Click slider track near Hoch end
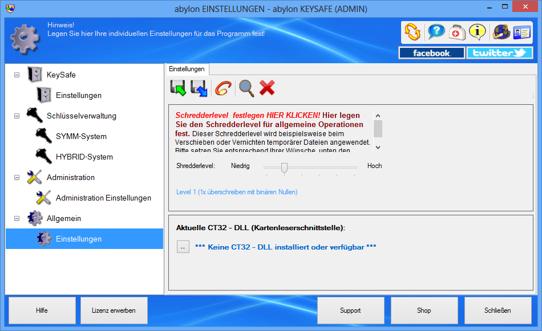The width and height of the screenshot is (542, 331). pyautogui.click(x=353, y=167)
